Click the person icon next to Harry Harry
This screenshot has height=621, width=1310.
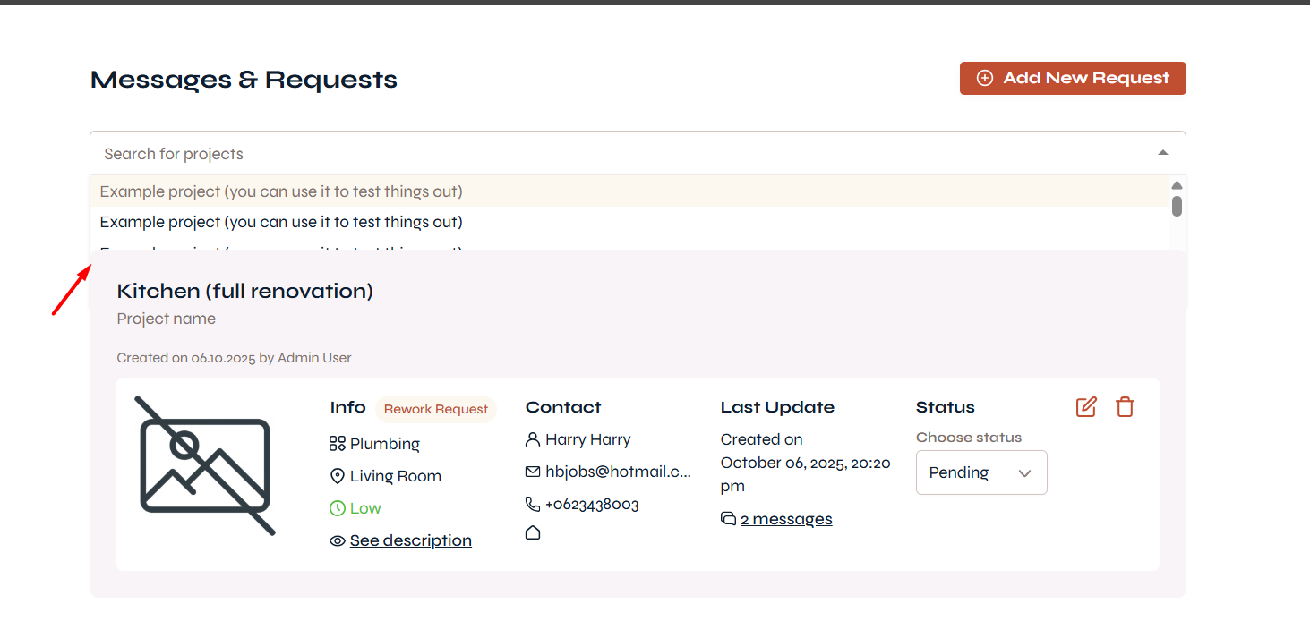pos(533,439)
